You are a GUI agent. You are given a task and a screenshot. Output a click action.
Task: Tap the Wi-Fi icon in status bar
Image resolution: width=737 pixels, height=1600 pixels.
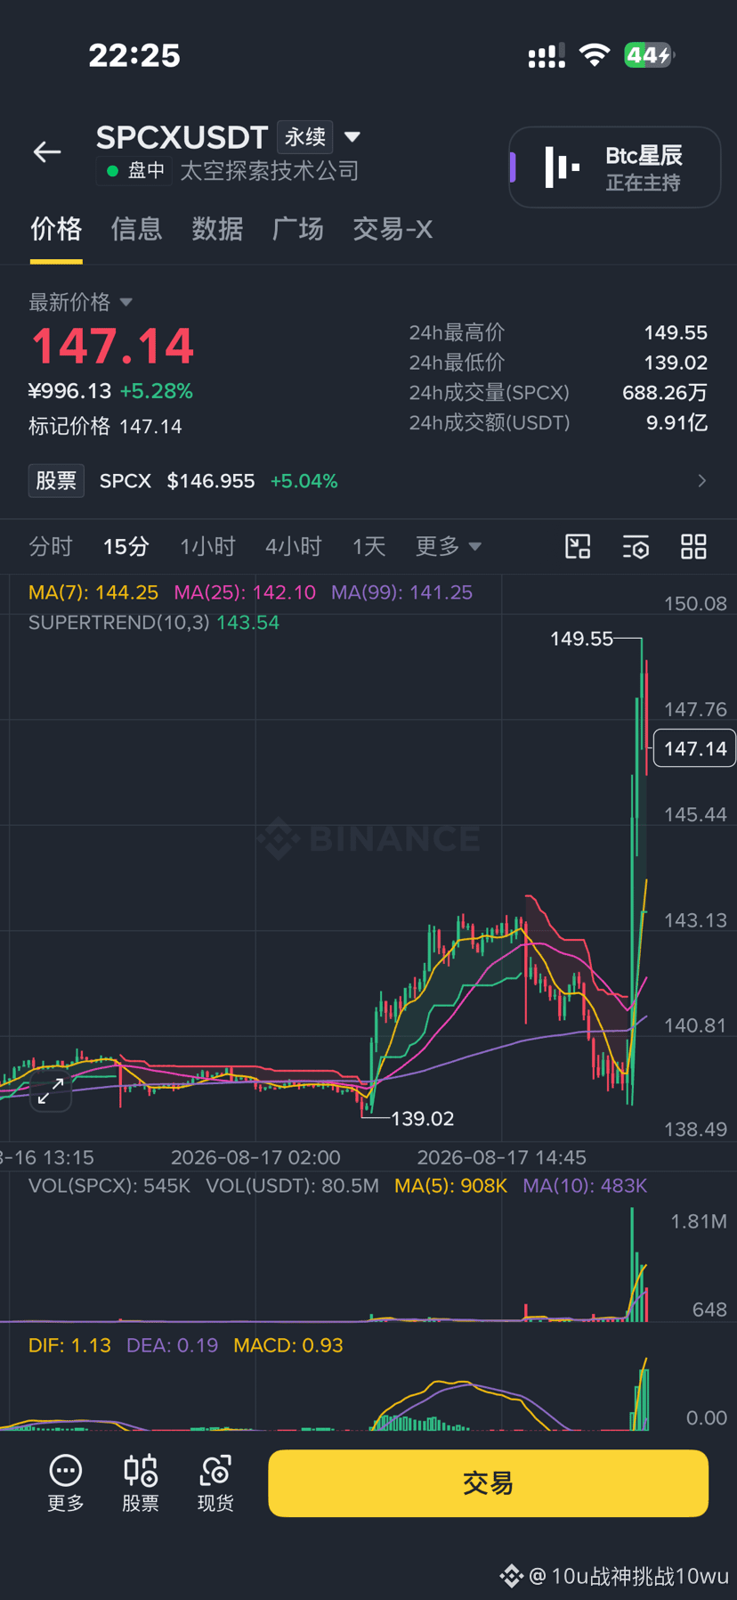[x=594, y=55]
